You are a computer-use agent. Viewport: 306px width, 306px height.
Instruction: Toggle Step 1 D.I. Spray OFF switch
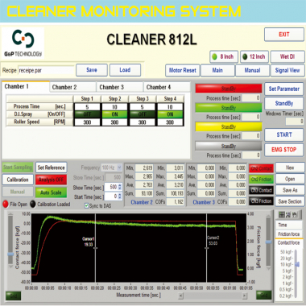tap(87, 114)
